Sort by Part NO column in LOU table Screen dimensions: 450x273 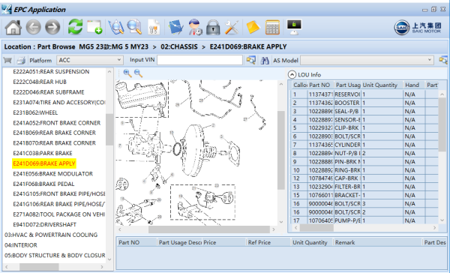319,85
